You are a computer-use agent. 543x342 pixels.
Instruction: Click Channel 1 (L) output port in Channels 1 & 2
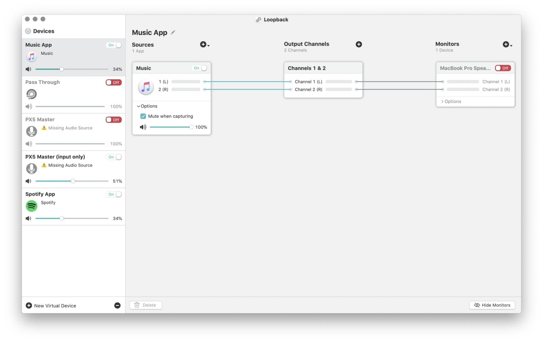(x=356, y=82)
